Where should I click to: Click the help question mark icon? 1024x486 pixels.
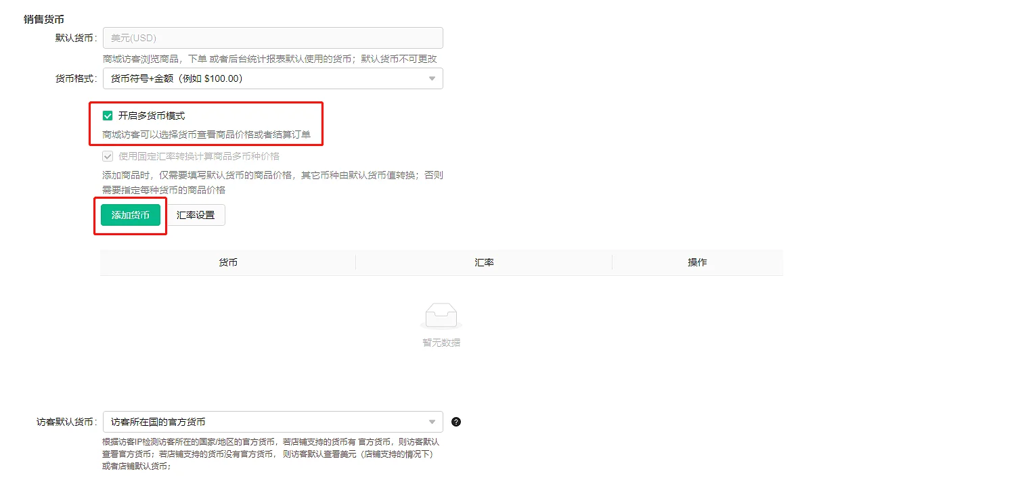tap(456, 422)
